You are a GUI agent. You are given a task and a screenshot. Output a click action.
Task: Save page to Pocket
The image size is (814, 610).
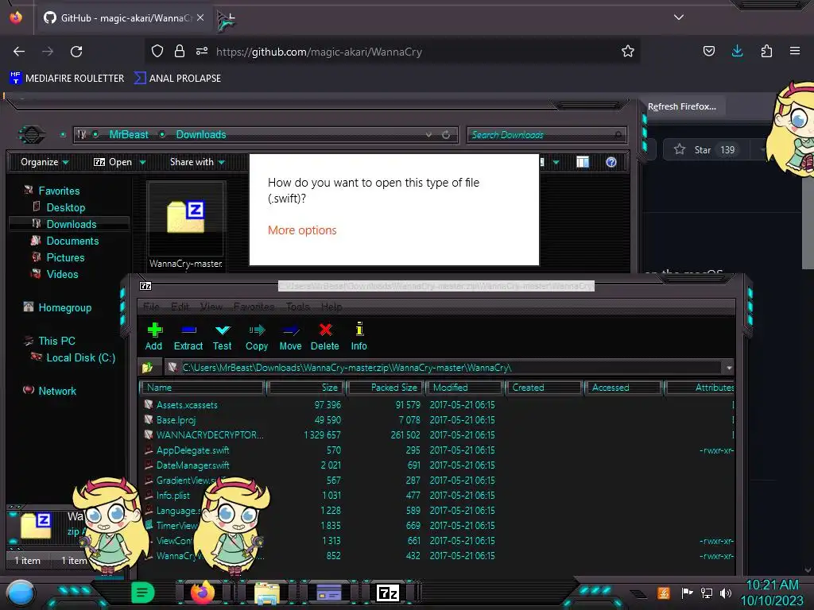708,51
